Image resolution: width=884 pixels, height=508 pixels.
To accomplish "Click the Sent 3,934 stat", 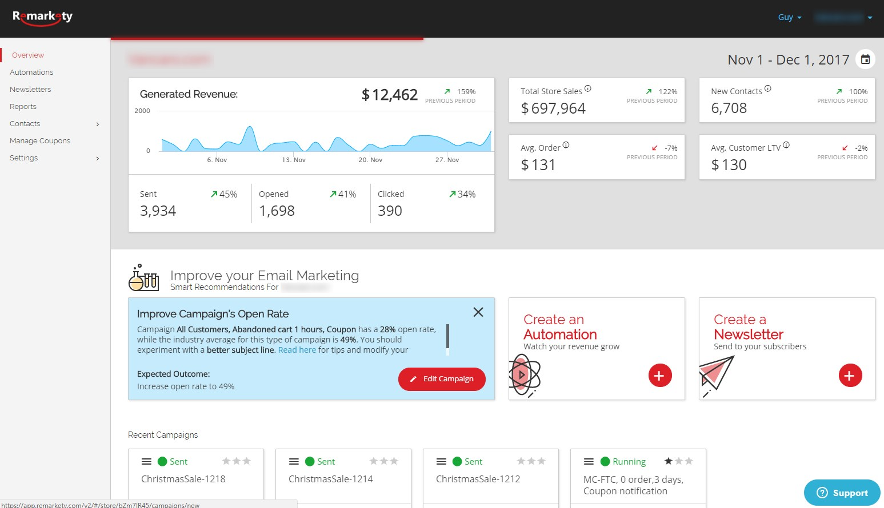I will [158, 211].
